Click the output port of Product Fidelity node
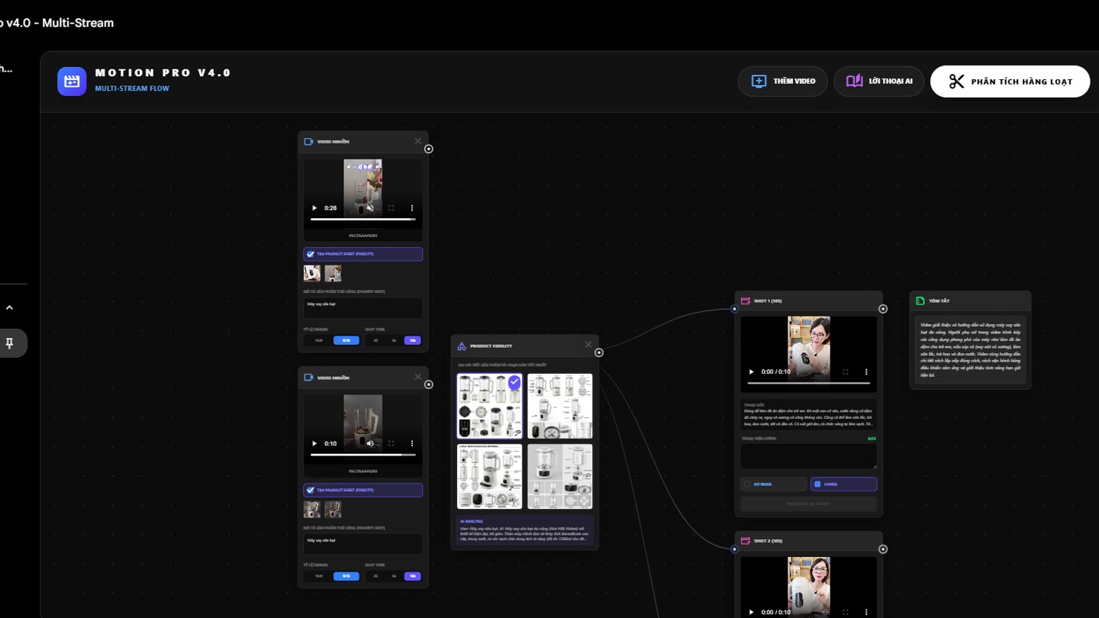Image resolution: width=1099 pixels, height=618 pixels. pos(599,352)
